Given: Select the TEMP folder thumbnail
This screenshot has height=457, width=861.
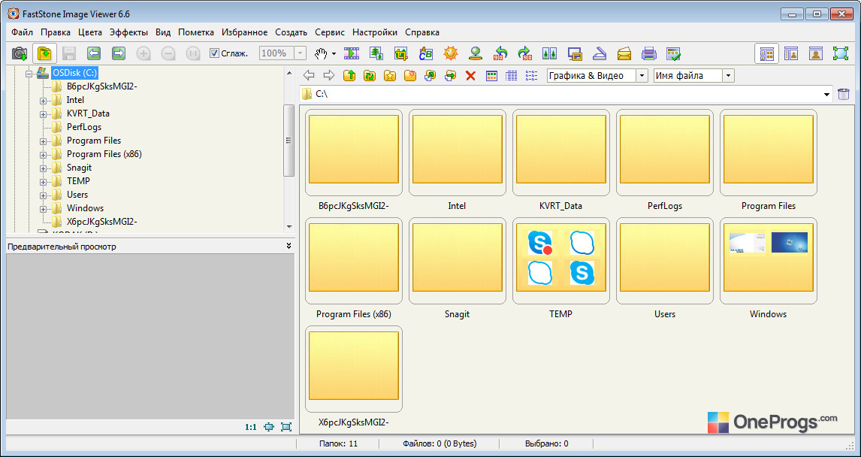Looking at the screenshot, I should pos(560,262).
